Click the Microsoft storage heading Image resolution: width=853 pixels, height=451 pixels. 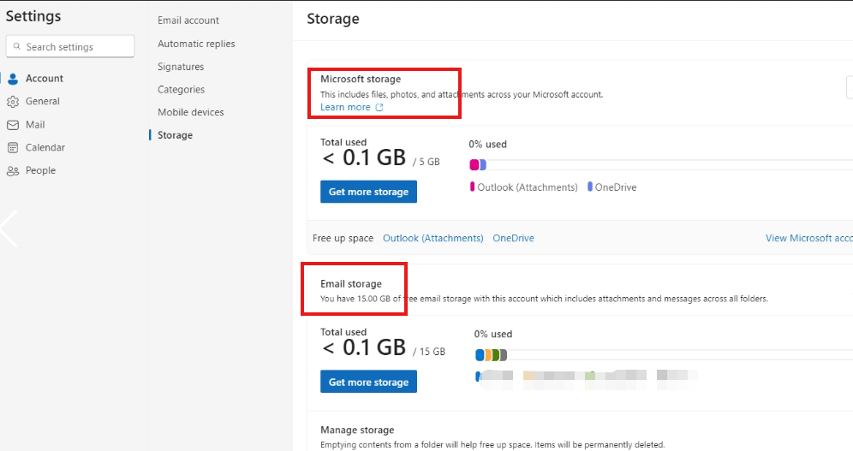click(x=361, y=79)
